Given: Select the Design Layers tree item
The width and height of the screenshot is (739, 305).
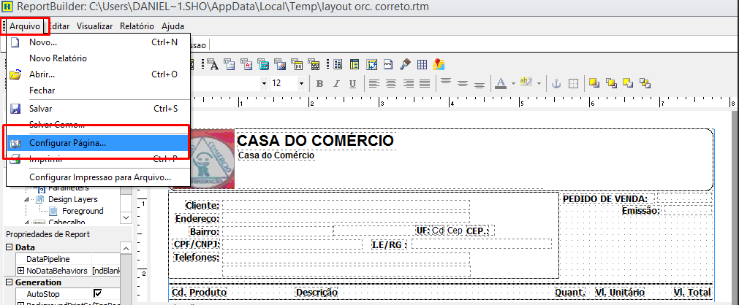Looking at the screenshot, I should (72, 199).
